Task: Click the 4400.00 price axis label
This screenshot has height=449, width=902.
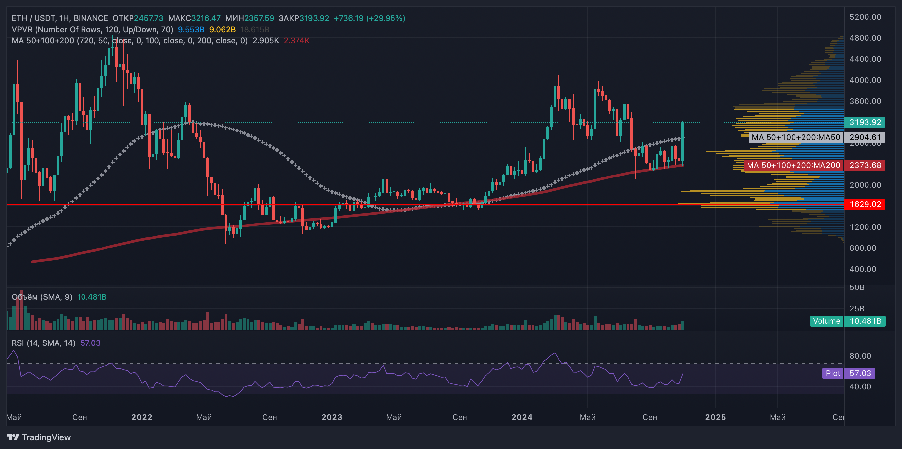Action: click(x=865, y=59)
